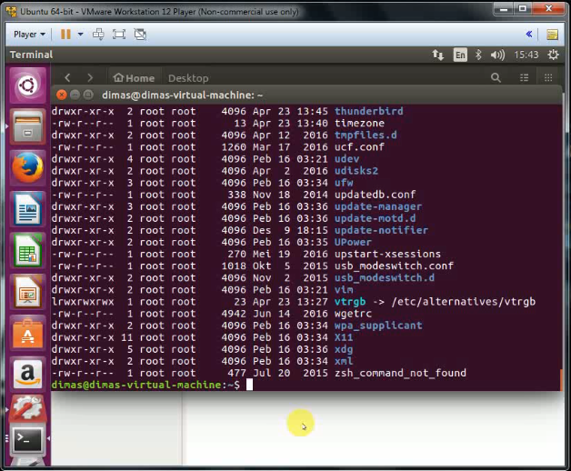Pause the virtual machine
The height and width of the screenshot is (471, 571).
(65, 35)
